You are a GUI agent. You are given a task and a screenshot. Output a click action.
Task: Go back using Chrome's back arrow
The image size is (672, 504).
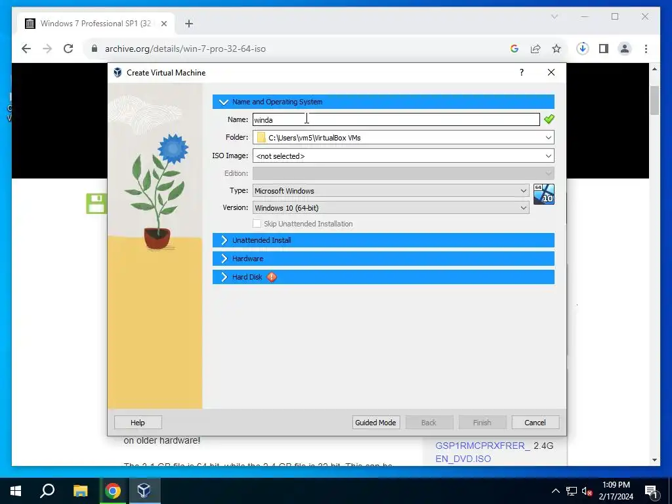click(x=26, y=49)
